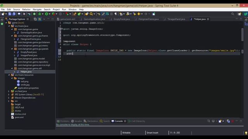Open Search toolbar dropdown arrow
248x139 pixels.
tap(94, 14)
